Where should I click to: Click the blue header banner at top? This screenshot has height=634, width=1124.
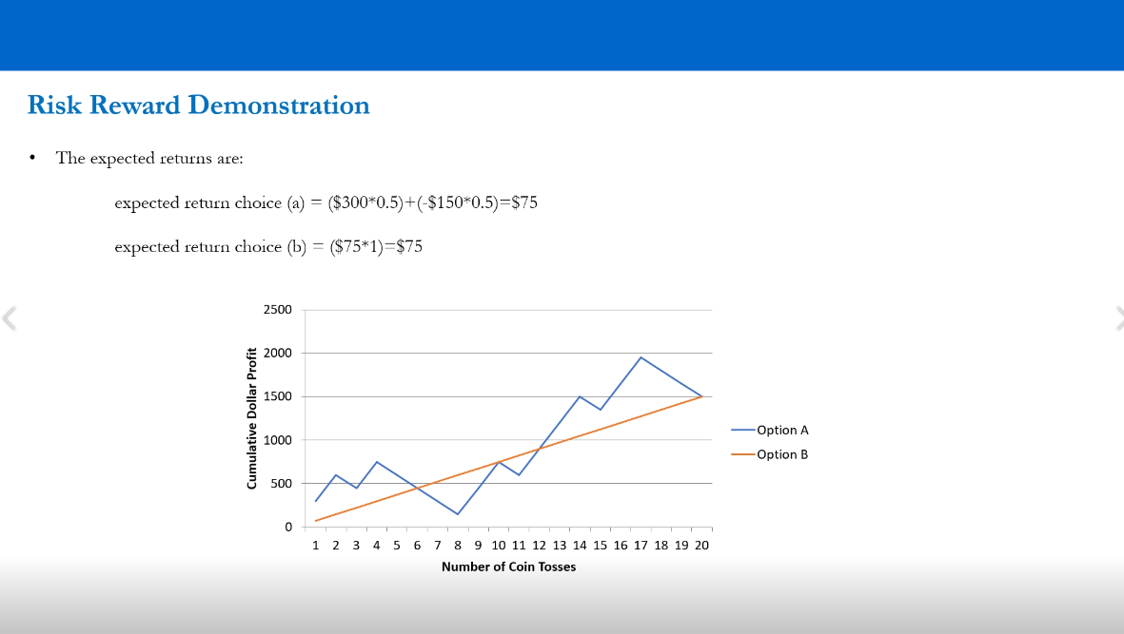click(x=562, y=35)
